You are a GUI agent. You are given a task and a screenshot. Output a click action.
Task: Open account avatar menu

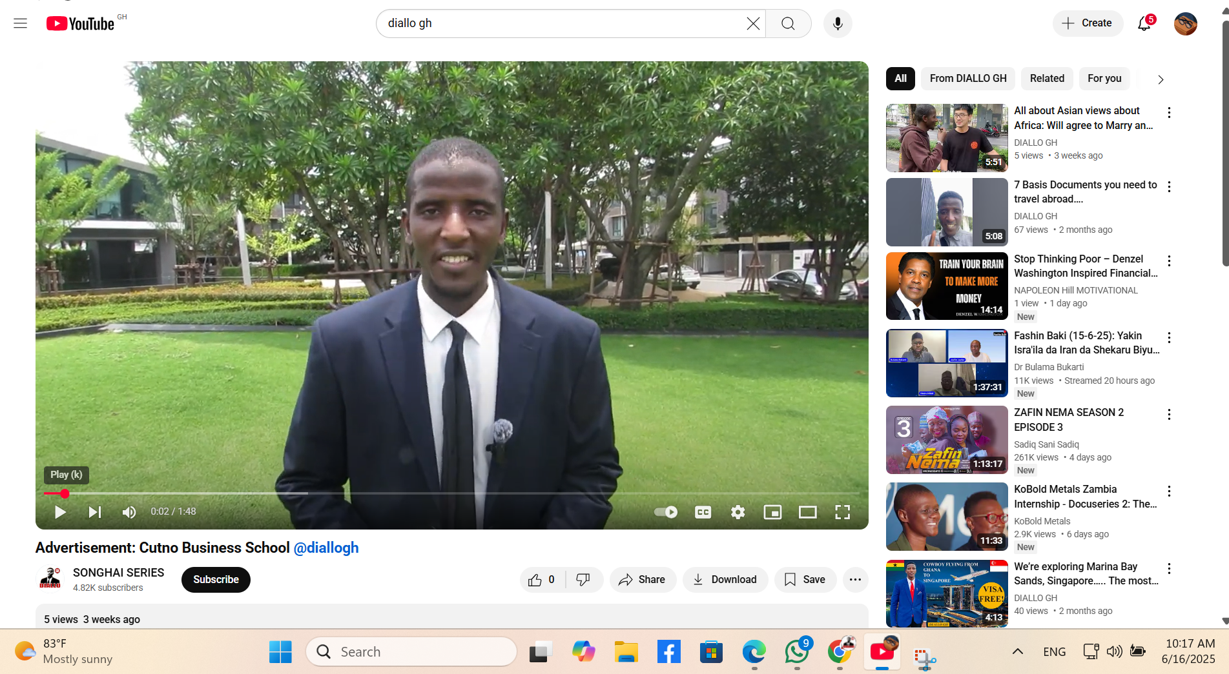pyautogui.click(x=1185, y=24)
